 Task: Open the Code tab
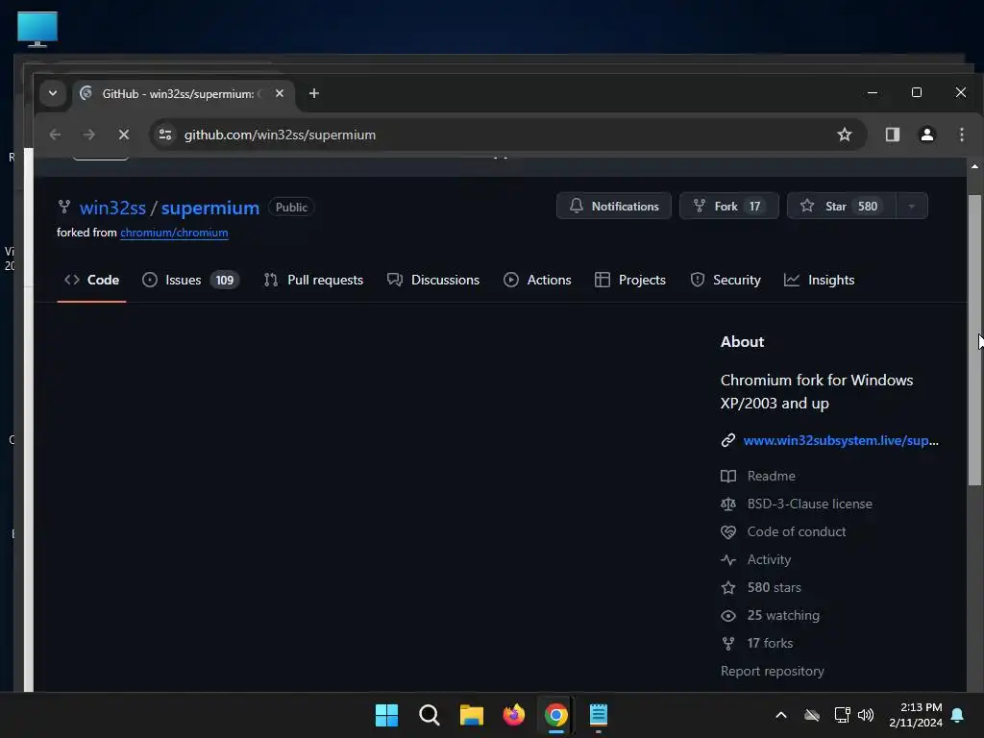pos(91,280)
